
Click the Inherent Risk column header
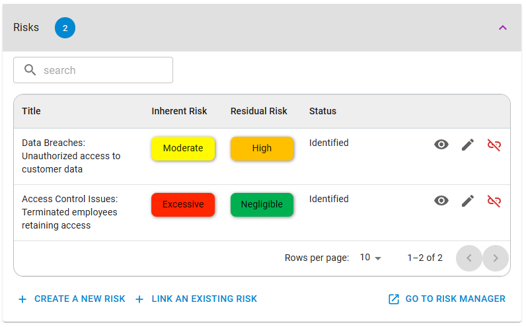pos(179,111)
